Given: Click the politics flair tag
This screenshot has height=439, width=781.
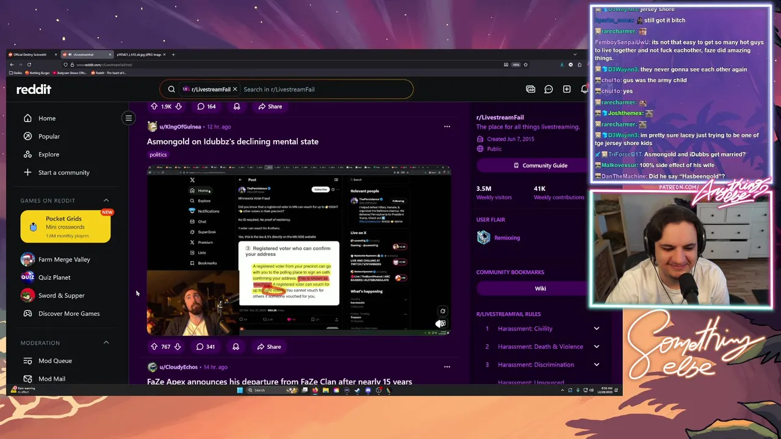Looking at the screenshot, I should point(158,155).
